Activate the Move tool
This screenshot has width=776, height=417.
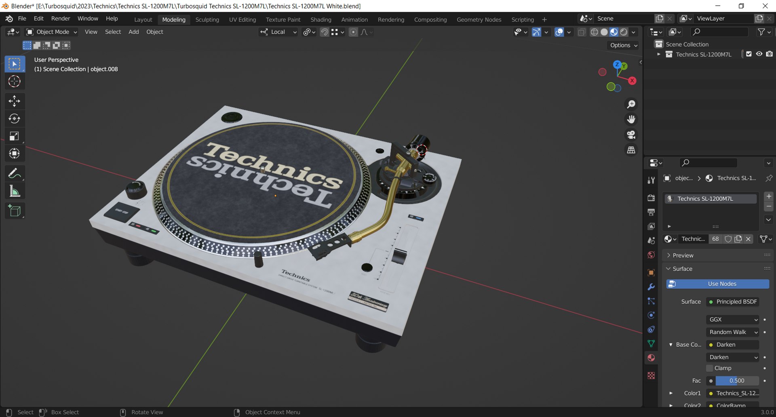coord(15,101)
